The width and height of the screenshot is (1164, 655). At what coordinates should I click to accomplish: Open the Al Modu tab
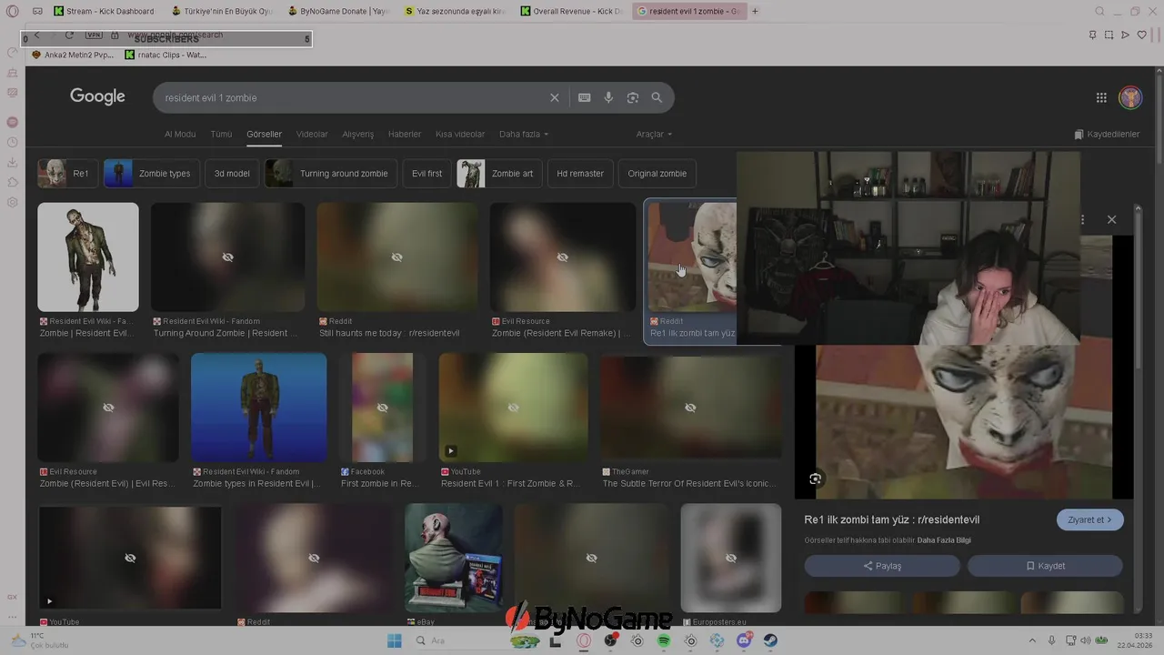[x=180, y=134]
